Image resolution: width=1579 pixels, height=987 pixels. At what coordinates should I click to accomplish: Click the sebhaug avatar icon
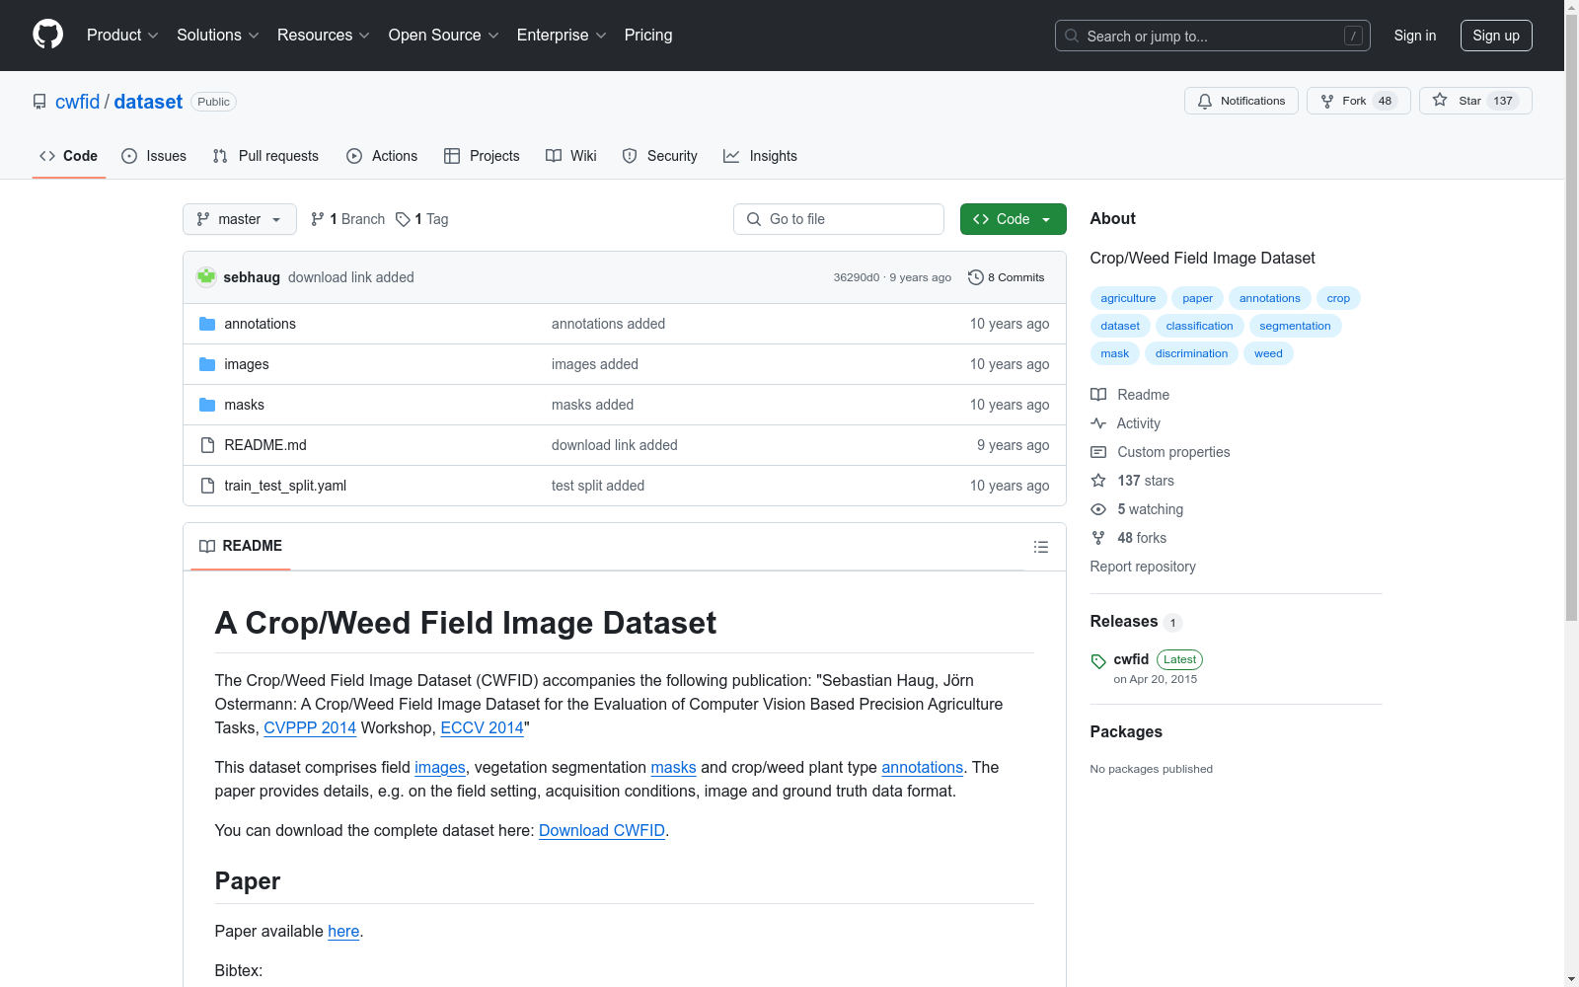(206, 277)
